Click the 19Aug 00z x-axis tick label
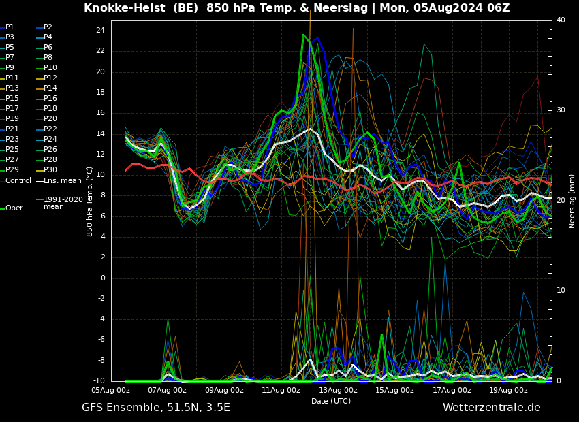Image resolution: width=579 pixels, height=422 pixels. [508, 391]
